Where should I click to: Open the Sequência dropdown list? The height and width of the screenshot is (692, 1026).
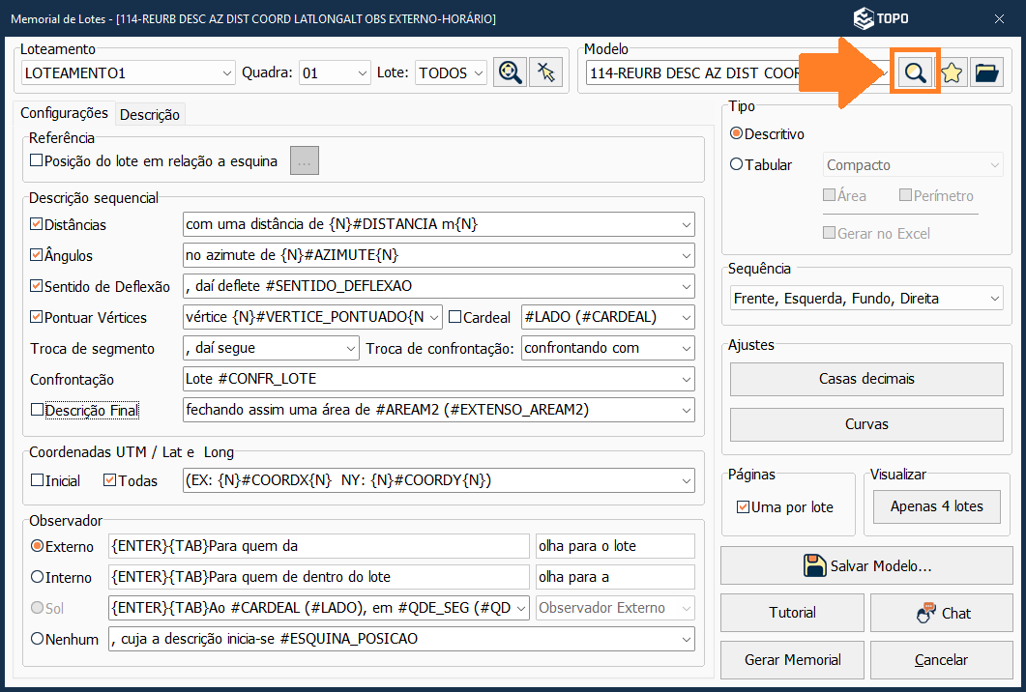pos(995,299)
